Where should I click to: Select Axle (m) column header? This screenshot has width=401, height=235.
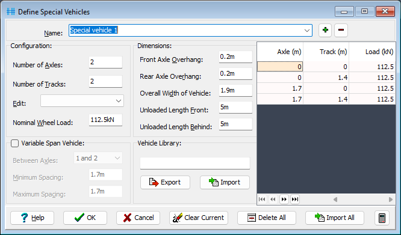pyautogui.click(x=280, y=52)
